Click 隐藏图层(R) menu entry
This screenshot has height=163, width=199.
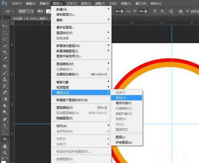[81, 118]
